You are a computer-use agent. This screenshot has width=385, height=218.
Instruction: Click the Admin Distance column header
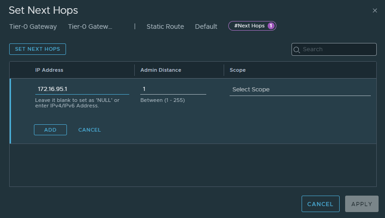click(x=160, y=70)
